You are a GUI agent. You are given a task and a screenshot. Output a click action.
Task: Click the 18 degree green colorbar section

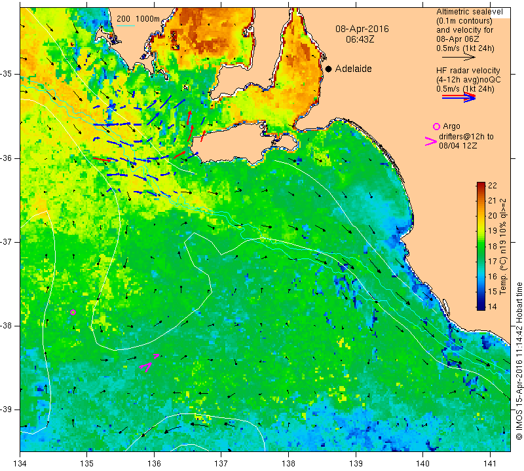point(481,247)
